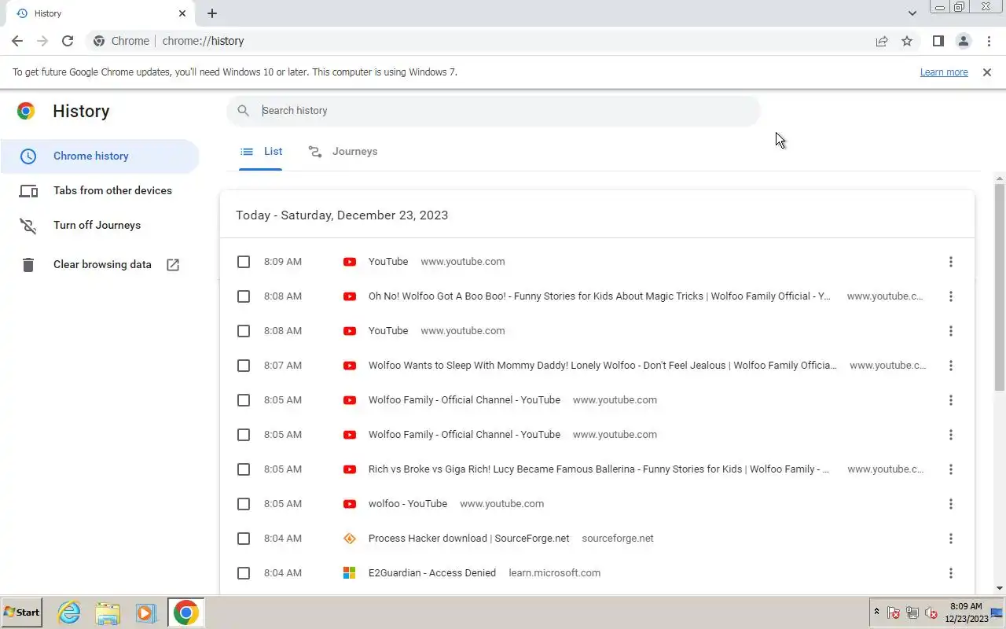The image size is (1006, 629).
Task: Open the Windows Start button
Action: coord(21,612)
